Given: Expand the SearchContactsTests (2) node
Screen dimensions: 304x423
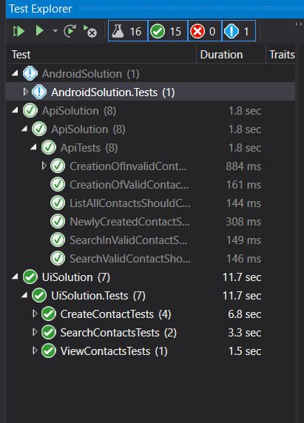Looking at the screenshot, I should 35,332.
